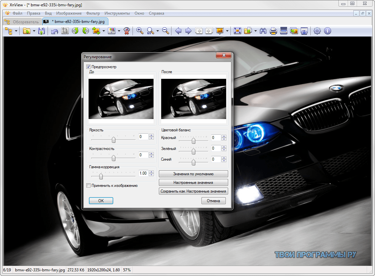Click Настроенные значения button
This screenshot has width=375, height=276.
[193, 183]
